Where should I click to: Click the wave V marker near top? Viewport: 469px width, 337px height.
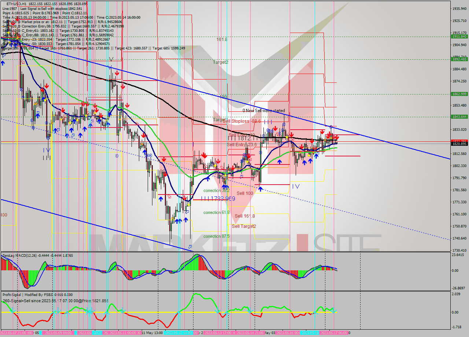point(111,59)
